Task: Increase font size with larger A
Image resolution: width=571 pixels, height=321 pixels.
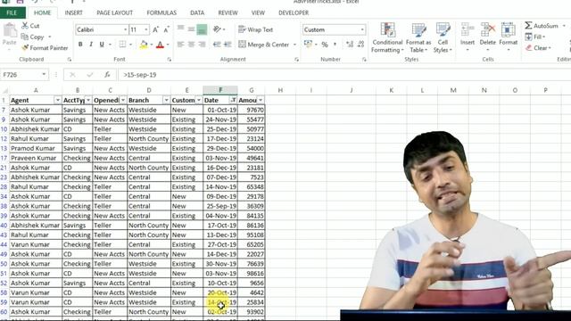Action: tap(155, 29)
